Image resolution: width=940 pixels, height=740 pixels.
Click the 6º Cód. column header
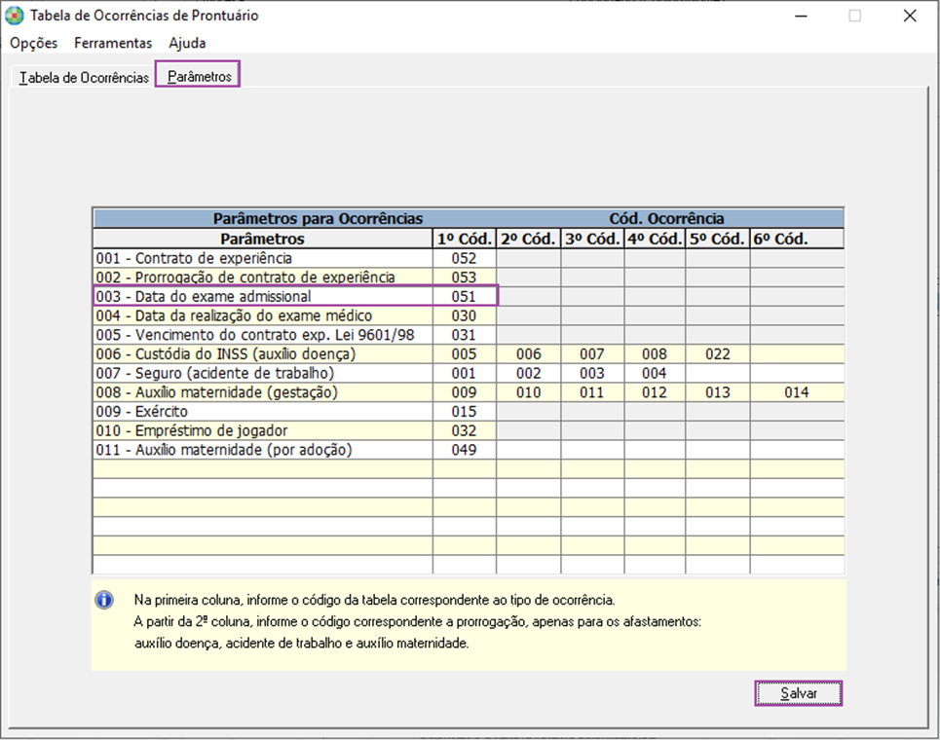(x=797, y=239)
